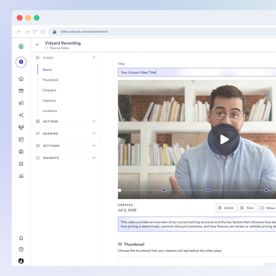The width and height of the screenshot is (276, 276).
Task: Click the ACTIONS section label
Action: click(50, 122)
